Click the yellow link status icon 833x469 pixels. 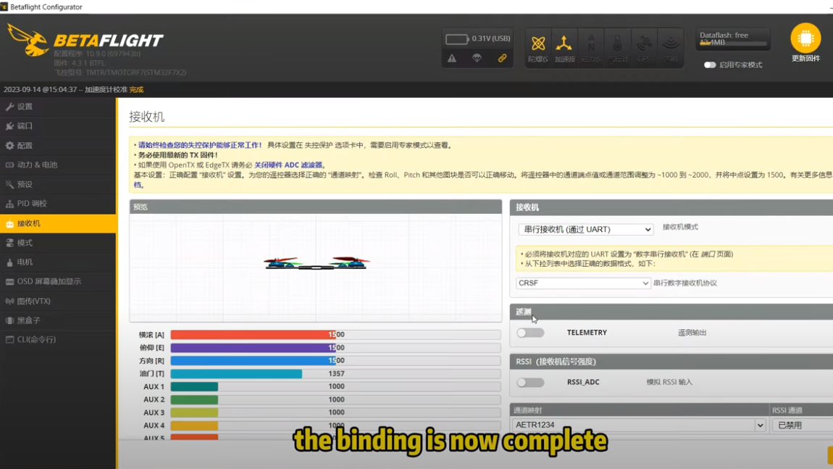tap(502, 58)
